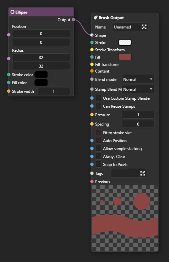This screenshot has width=169, height=262.
Task: Enable Always Clear checkbox
Action: pyautogui.click(x=98, y=156)
